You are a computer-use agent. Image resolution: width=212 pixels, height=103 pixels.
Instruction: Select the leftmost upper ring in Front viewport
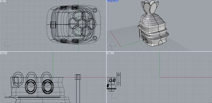[x=18, y=79]
